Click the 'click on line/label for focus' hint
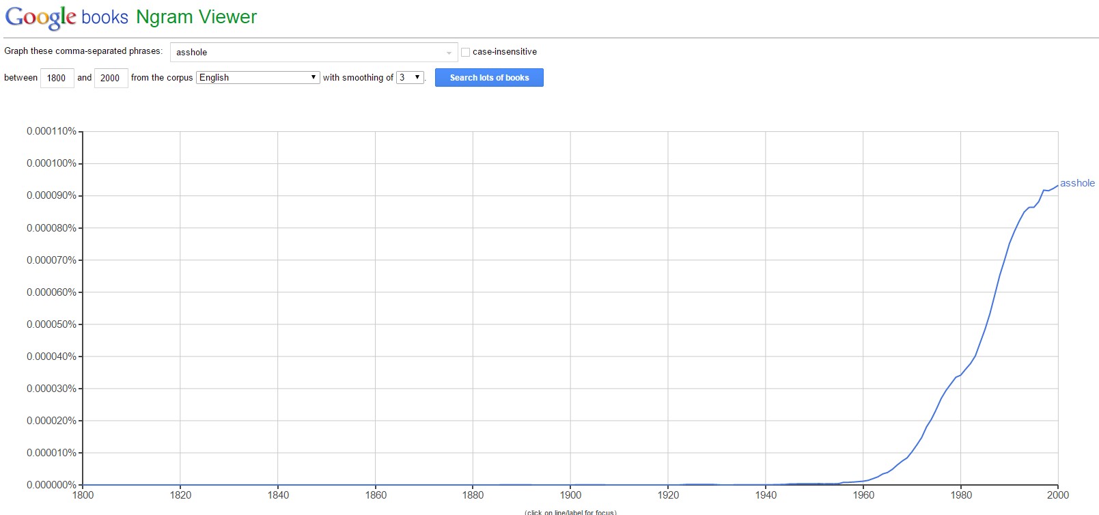1099x515 pixels. [x=570, y=512]
